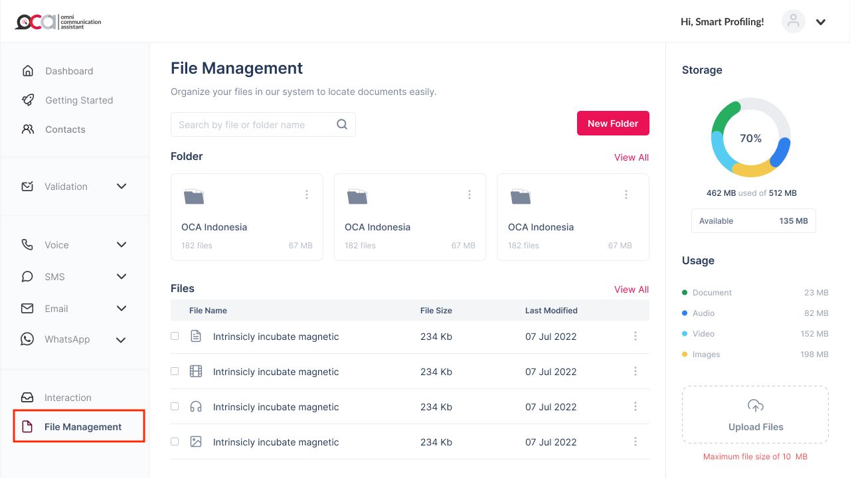Click the file or folder search field

(252, 125)
